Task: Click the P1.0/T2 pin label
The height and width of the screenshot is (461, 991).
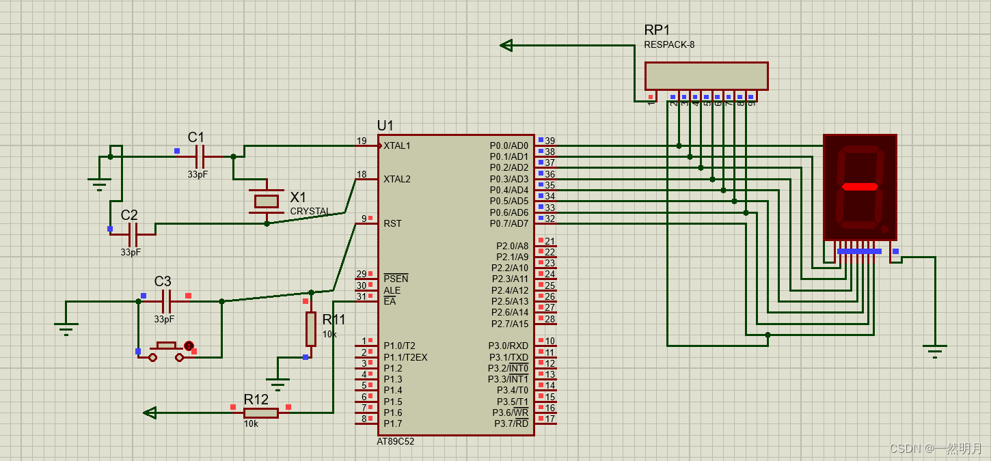Action: [399, 346]
